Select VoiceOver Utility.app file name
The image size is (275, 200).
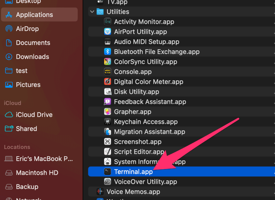145,182
